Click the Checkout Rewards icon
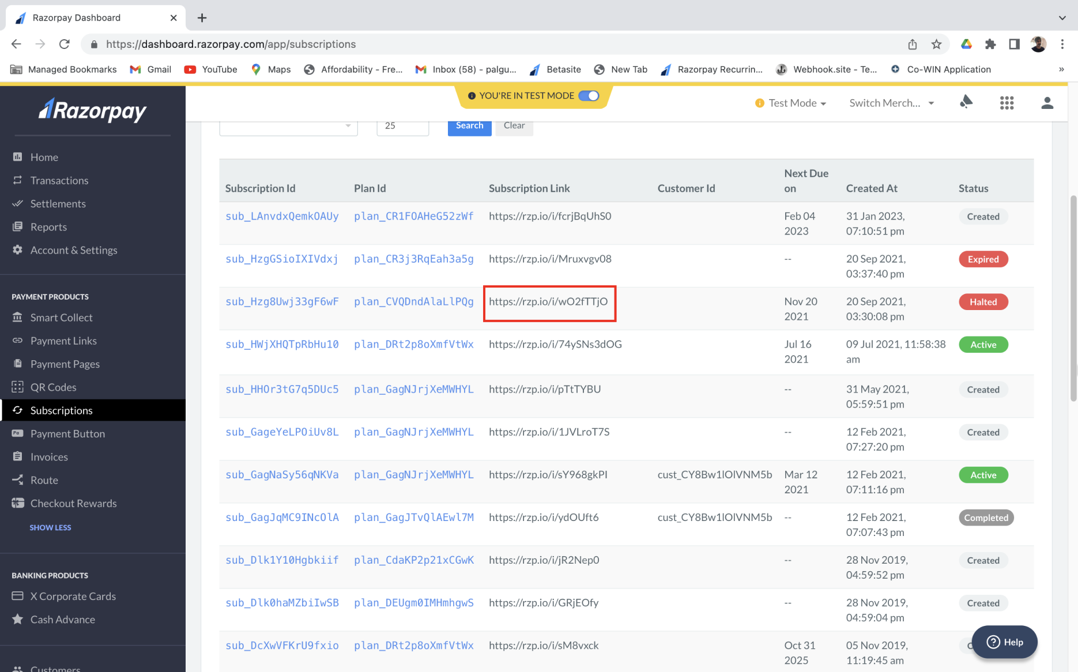Viewport: 1078px width, 672px height. (18, 503)
